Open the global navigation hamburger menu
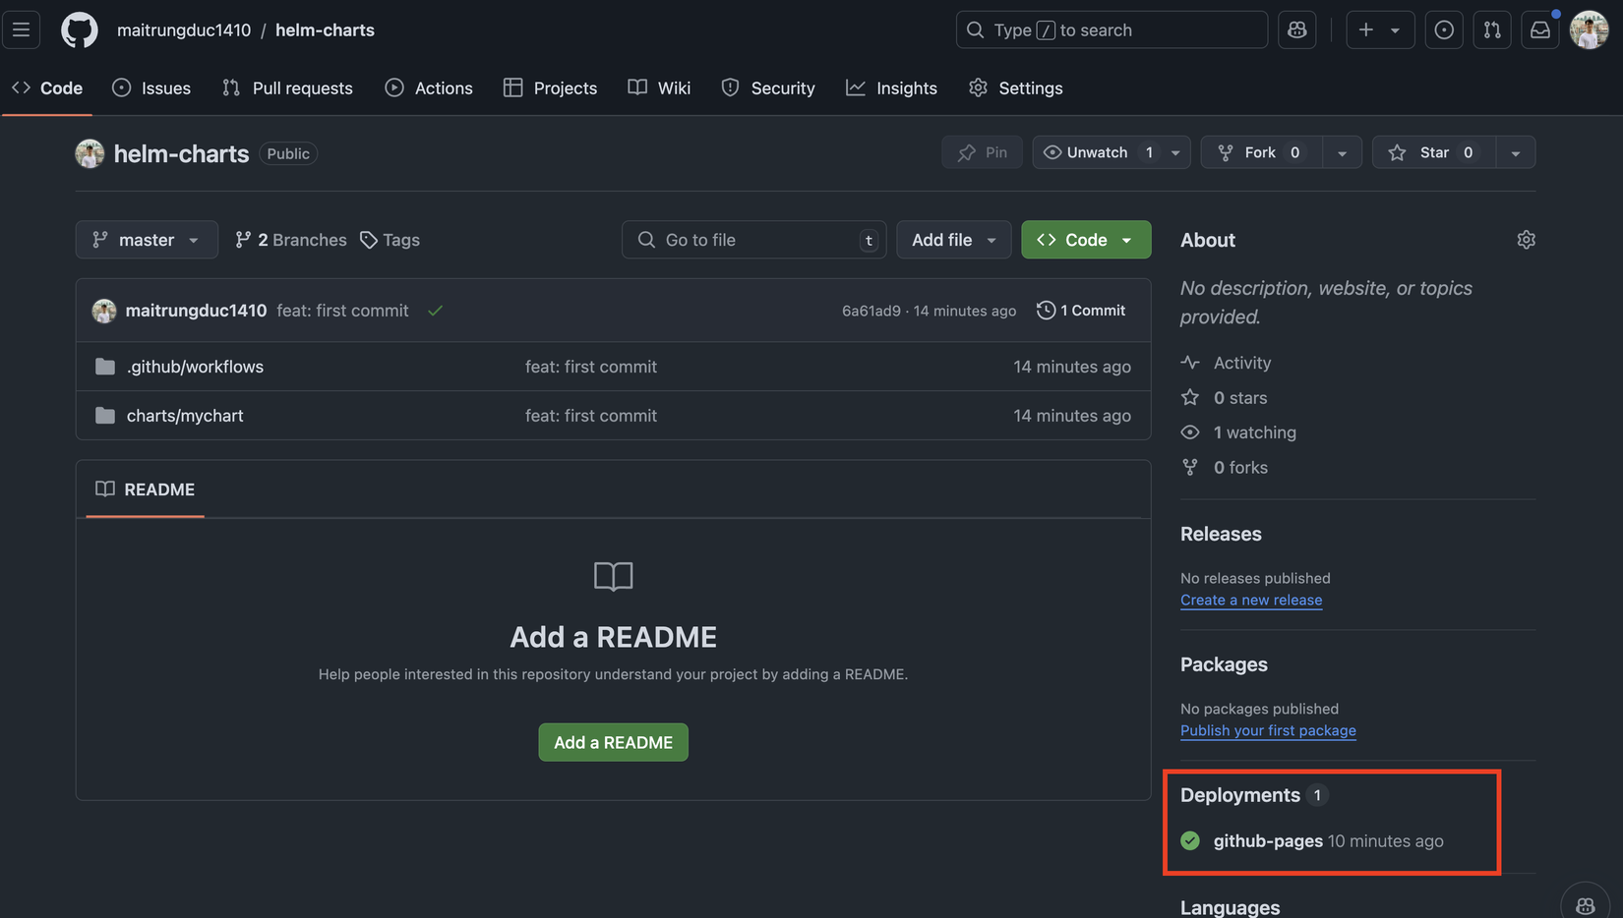This screenshot has width=1623, height=918. 21,29
